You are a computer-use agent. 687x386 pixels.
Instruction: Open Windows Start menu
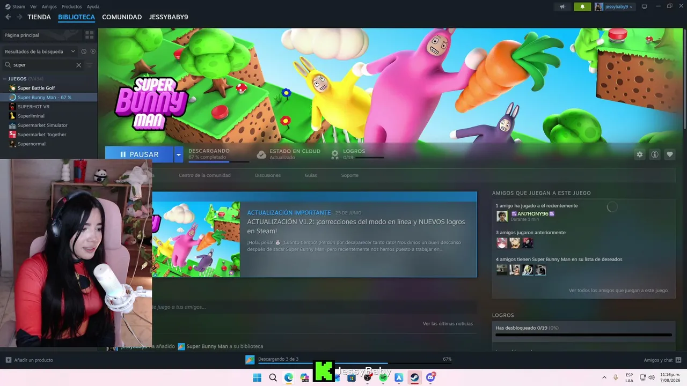(x=257, y=377)
